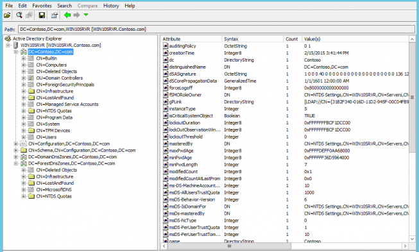The height and width of the screenshot is (252, 419).
Task: Click the CN=LostAndFound folder icon under DC=Contoso
Action: tap(31, 97)
